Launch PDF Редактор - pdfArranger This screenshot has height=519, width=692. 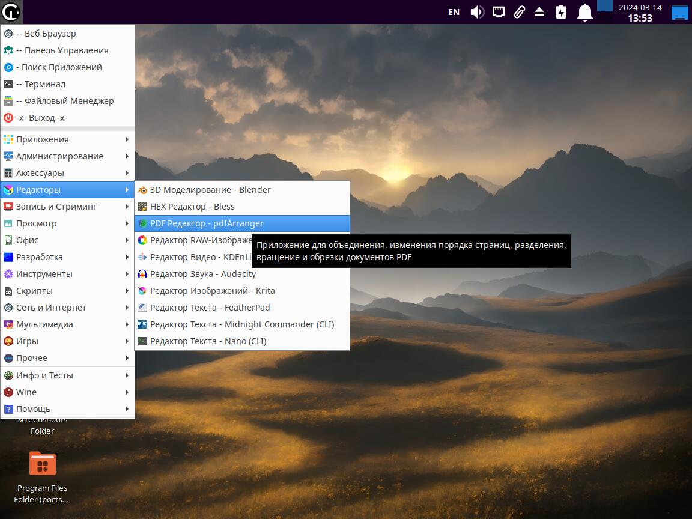[x=207, y=223]
